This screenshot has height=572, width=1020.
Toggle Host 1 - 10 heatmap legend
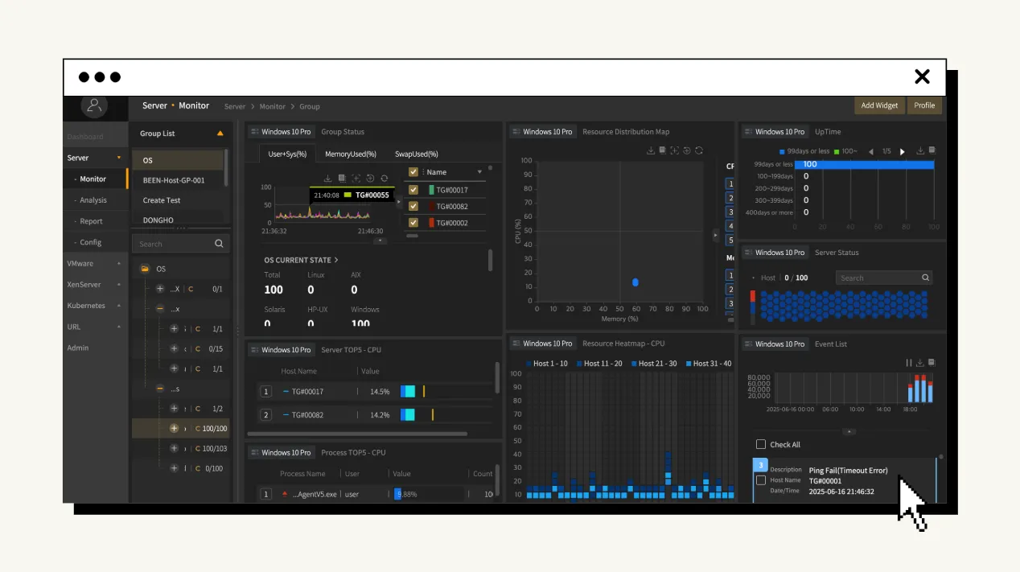(548, 364)
